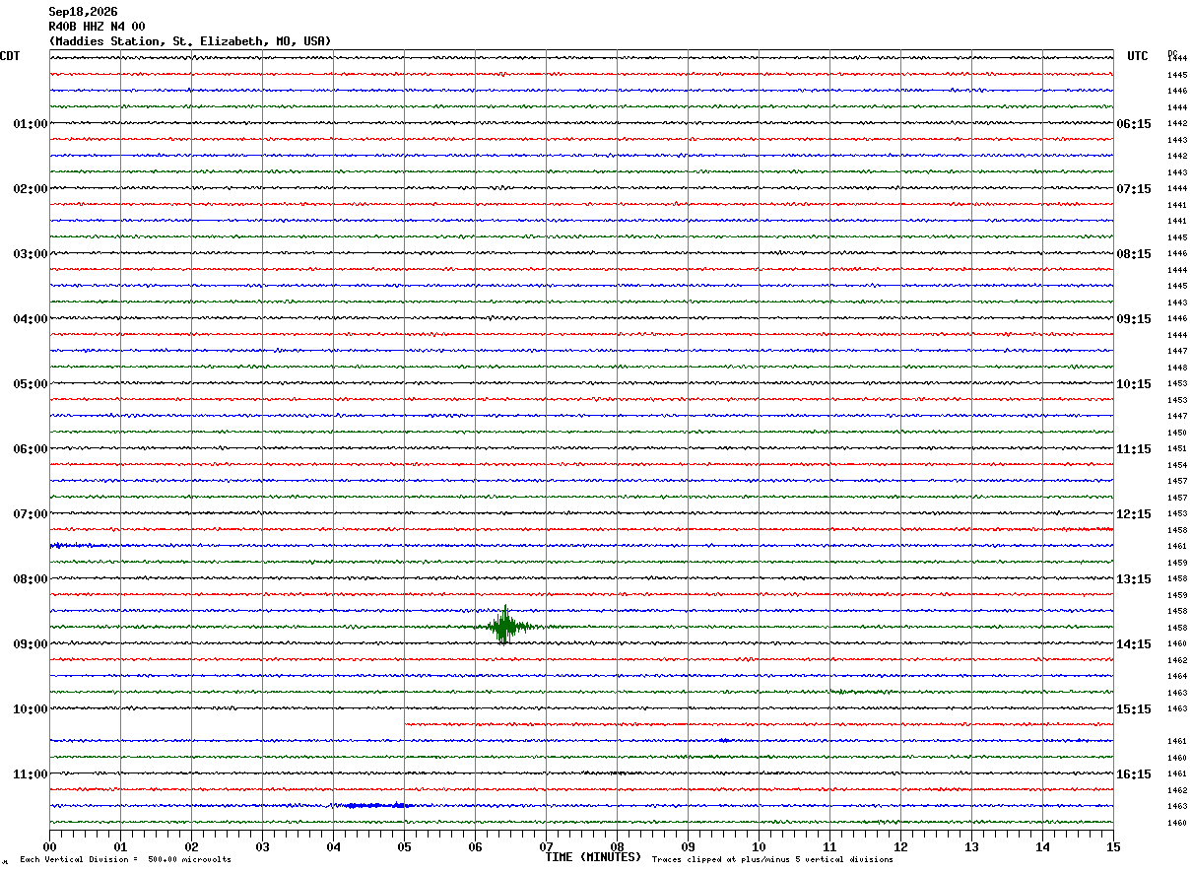Click the 16:15 UTC time label

1133,774
